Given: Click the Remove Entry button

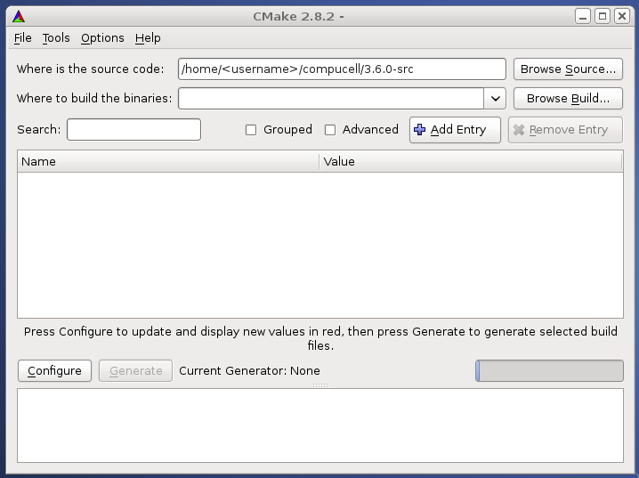Looking at the screenshot, I should [565, 130].
